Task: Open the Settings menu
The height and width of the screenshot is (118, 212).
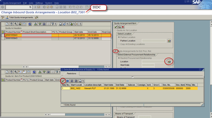Action: point(39,3)
